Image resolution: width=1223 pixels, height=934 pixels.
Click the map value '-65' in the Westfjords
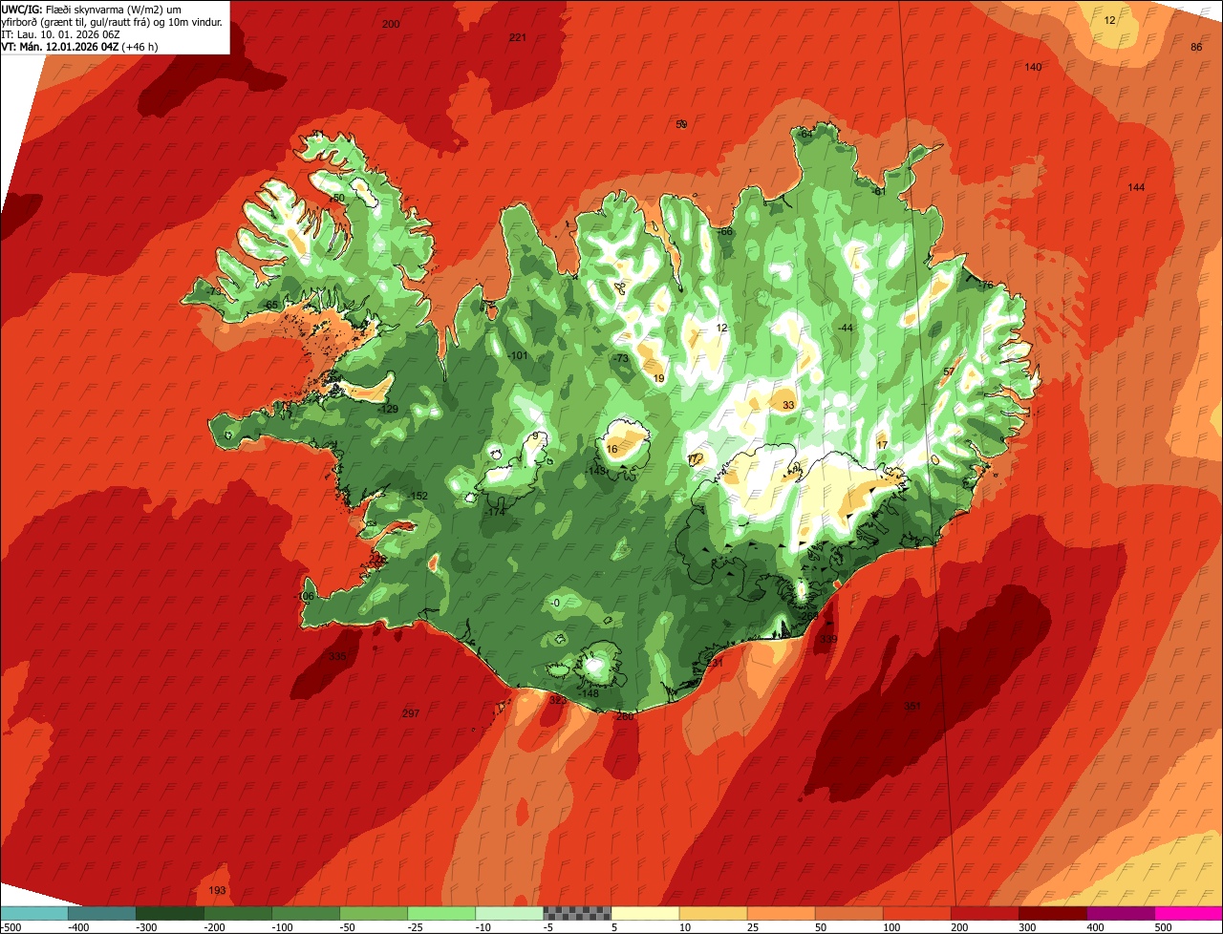tap(270, 306)
